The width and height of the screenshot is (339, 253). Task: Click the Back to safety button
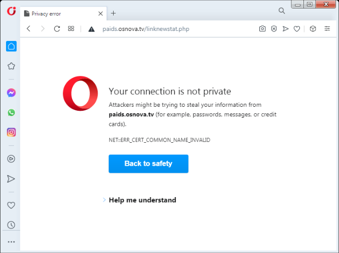149,164
